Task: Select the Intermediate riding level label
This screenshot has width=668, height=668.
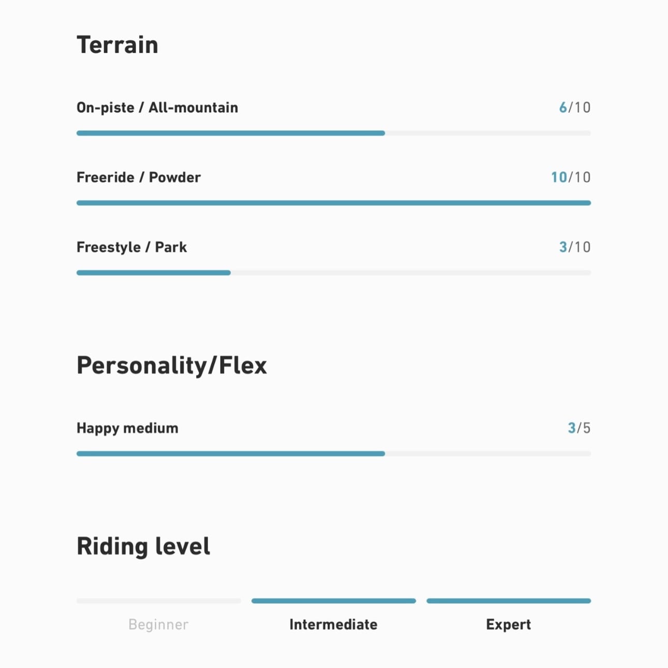Action: pyautogui.click(x=333, y=625)
